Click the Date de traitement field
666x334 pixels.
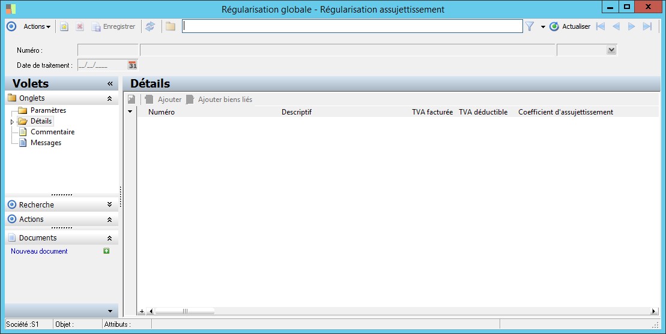102,65
